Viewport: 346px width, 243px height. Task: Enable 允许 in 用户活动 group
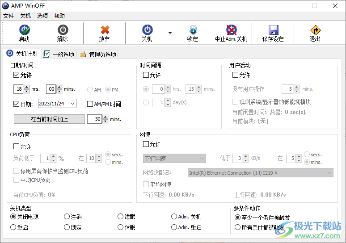point(236,75)
